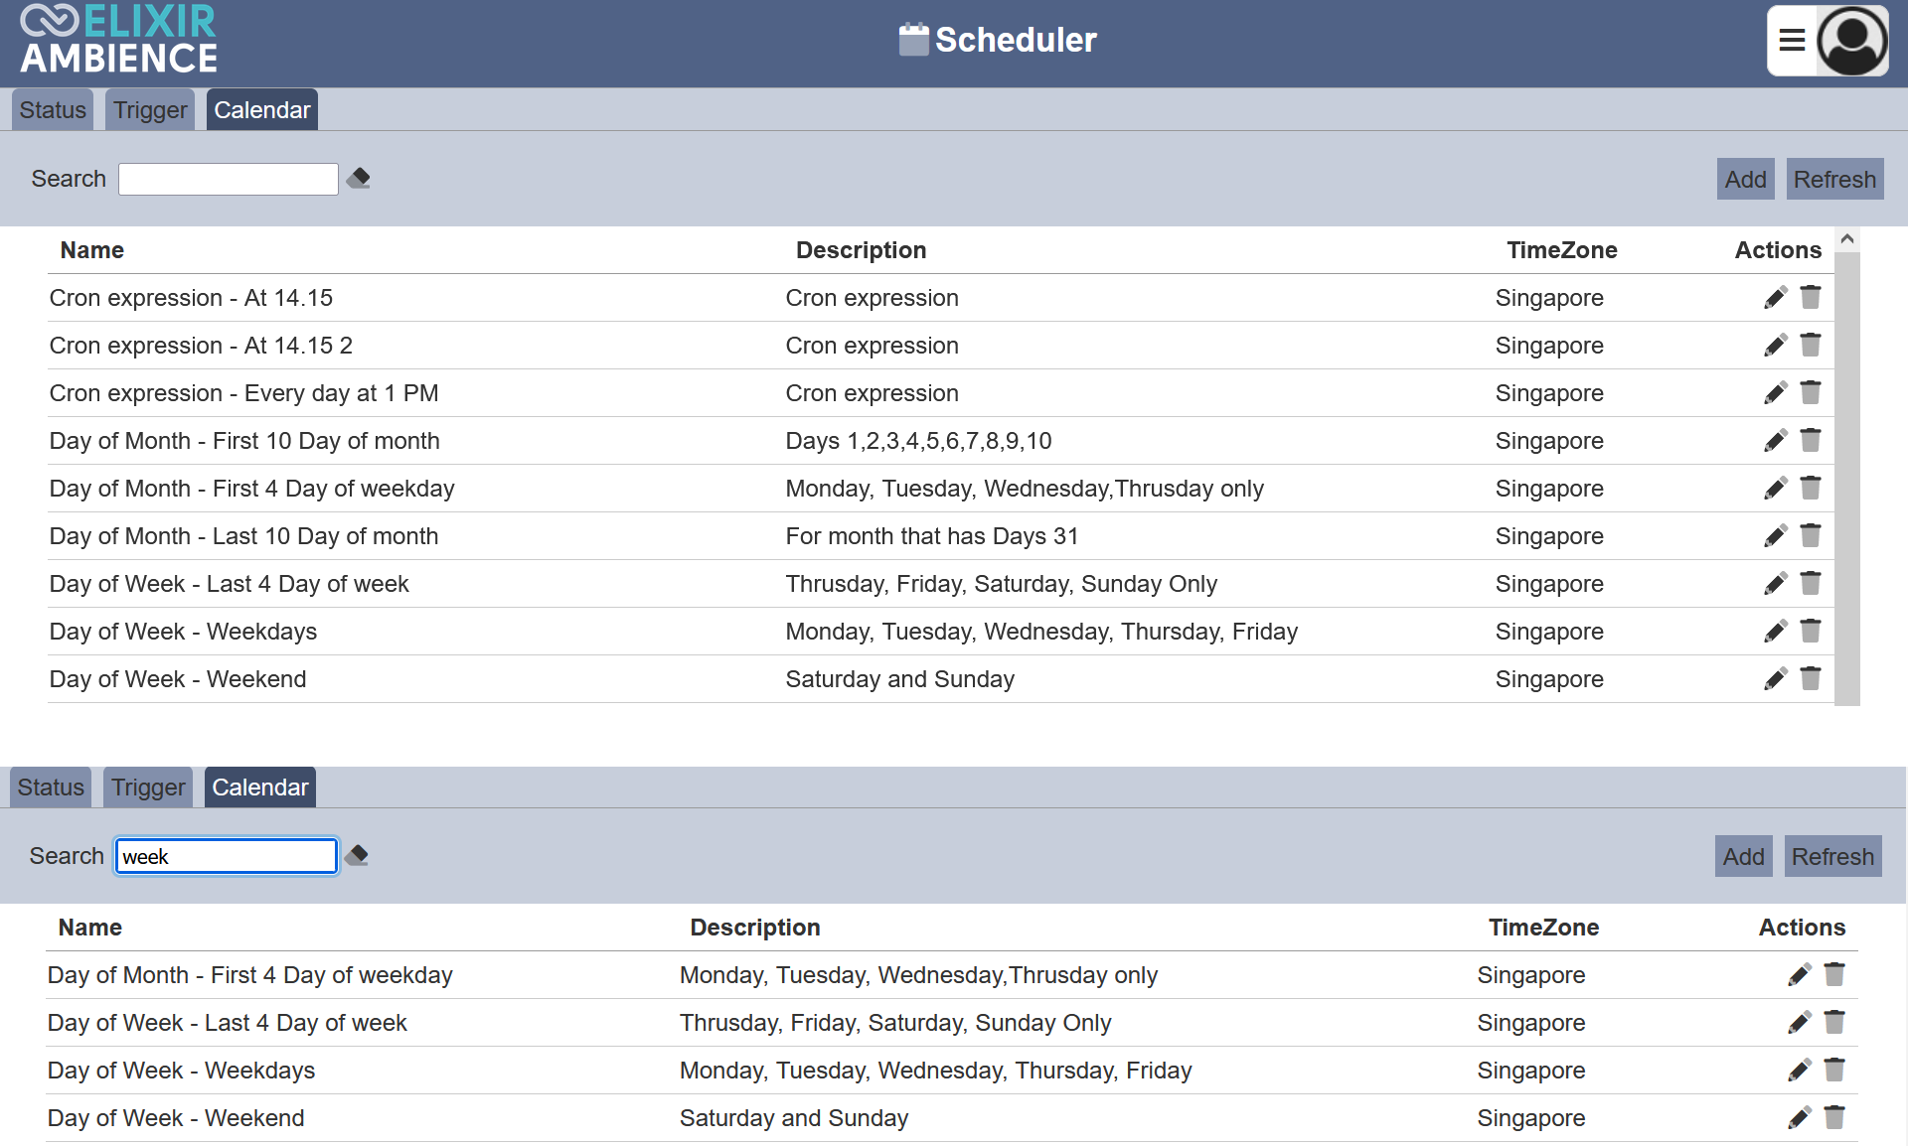Click the top Add button
The height and width of the screenshot is (1146, 1908).
point(1745,180)
